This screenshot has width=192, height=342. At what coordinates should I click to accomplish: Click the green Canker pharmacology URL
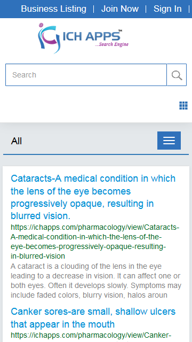91,335
